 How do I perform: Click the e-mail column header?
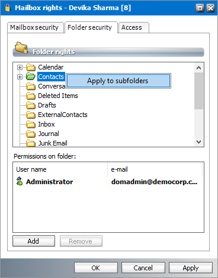click(155, 169)
